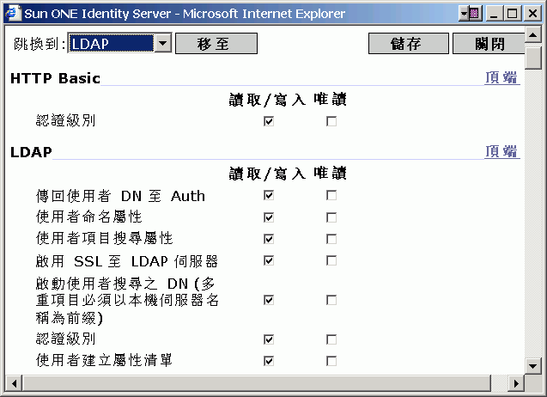Click the horizontal scrollbar left arrow
Screen dimensions: 547x397
(x=14, y=383)
